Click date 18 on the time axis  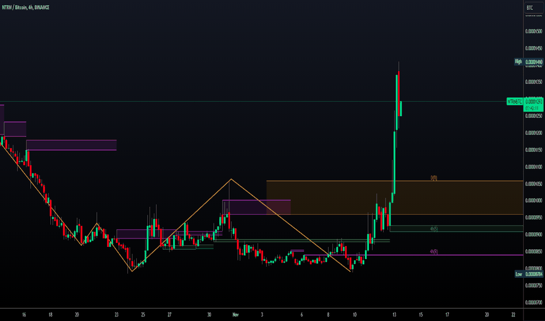(x=50, y=315)
